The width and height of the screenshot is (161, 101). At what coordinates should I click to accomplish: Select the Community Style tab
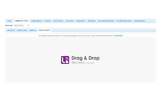click(x=21, y=21)
